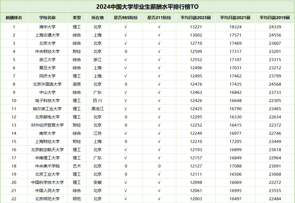This screenshot has width=295, height=203.
Task: Select the 平均月薪2019届 column header
Action: (275, 18)
